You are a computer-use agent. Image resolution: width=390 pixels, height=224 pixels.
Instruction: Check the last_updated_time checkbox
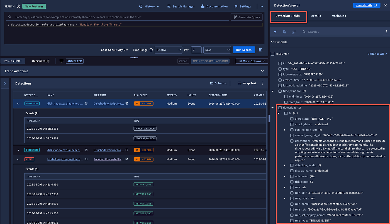pos(280,86)
